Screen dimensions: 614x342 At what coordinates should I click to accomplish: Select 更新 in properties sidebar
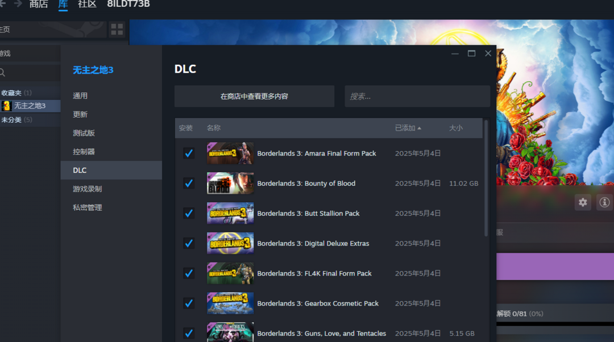(x=111, y=114)
